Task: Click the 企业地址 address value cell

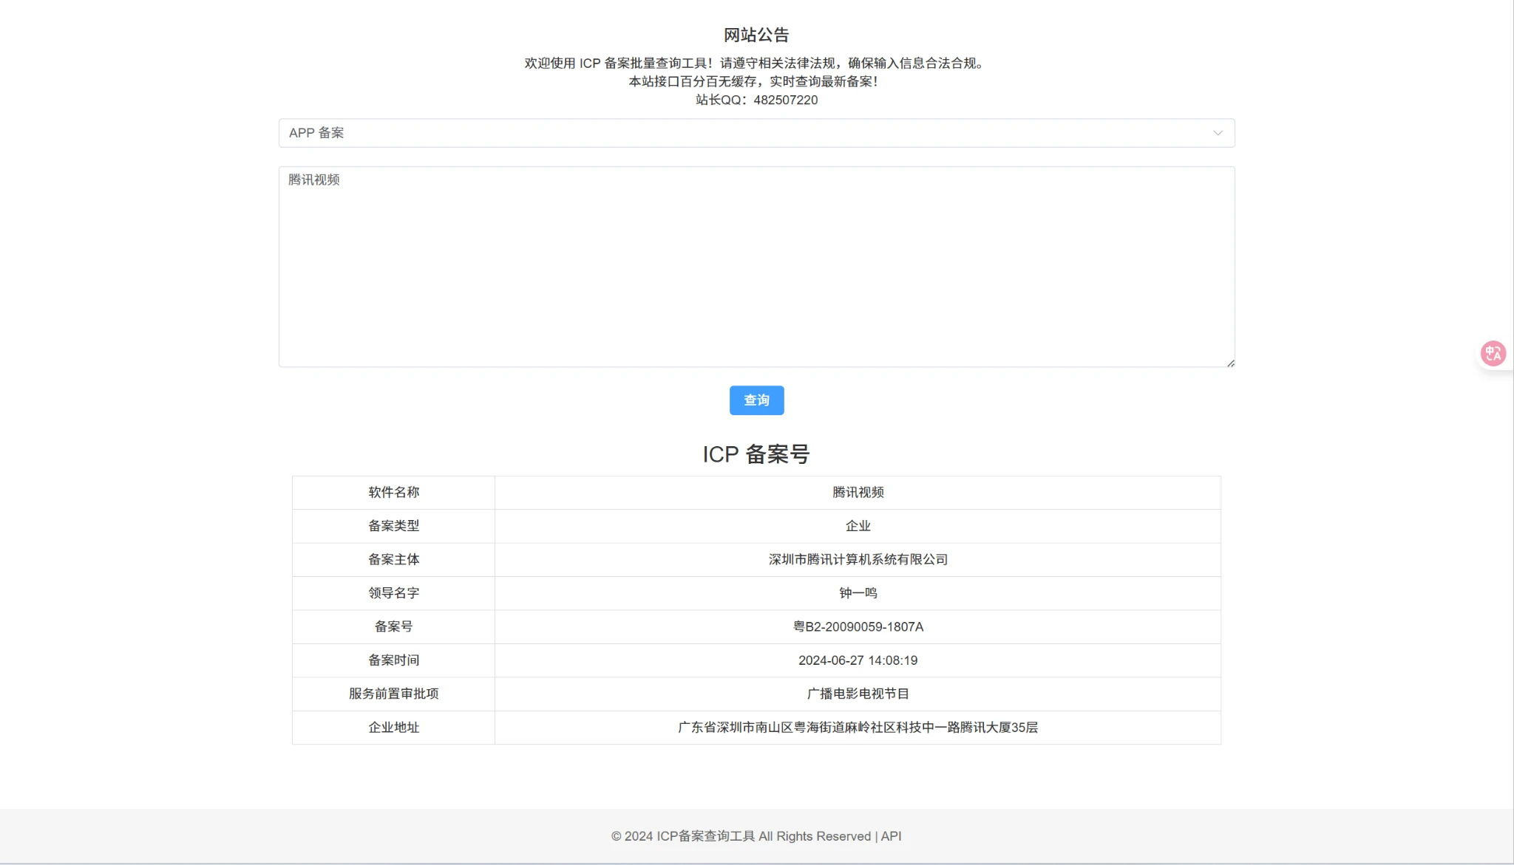Action: [858, 728]
